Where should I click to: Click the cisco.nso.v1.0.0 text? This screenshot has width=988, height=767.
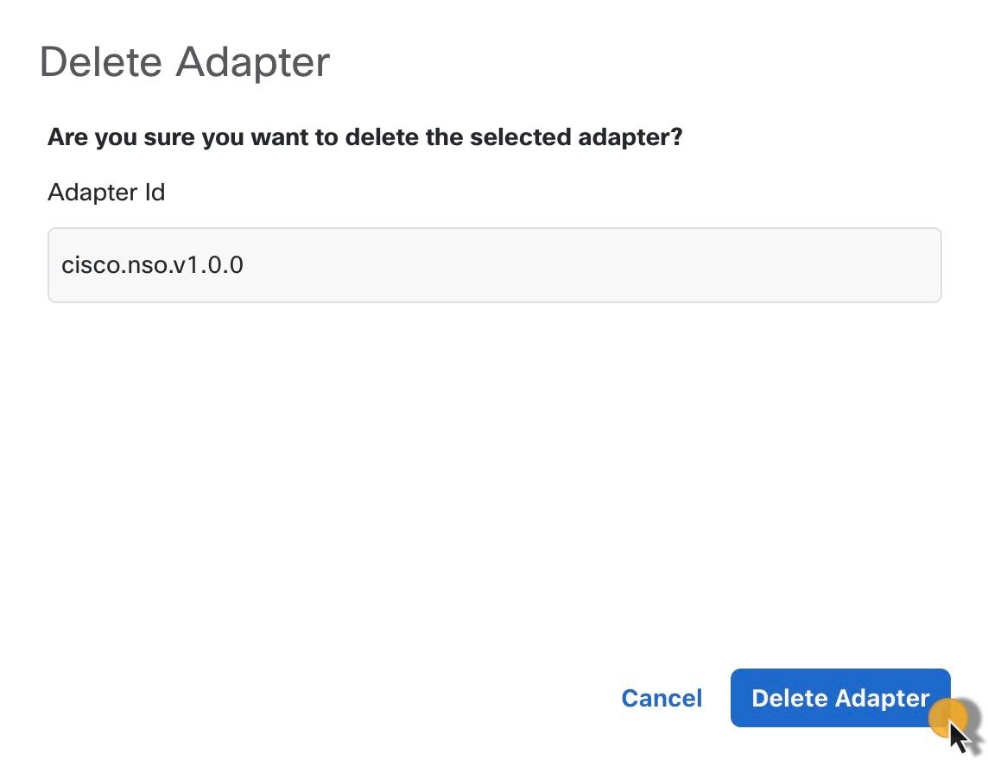point(153,264)
